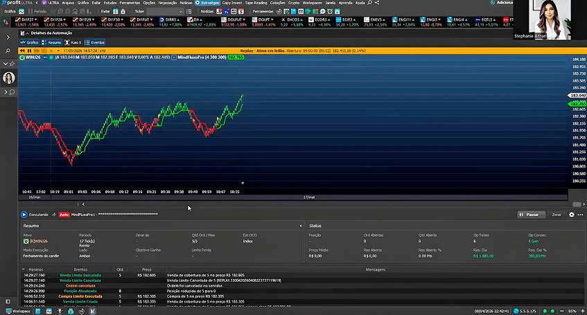Viewport: 587px width, 315px height.
Task: Toggle the Eventos panel button
Action: (x=95, y=43)
